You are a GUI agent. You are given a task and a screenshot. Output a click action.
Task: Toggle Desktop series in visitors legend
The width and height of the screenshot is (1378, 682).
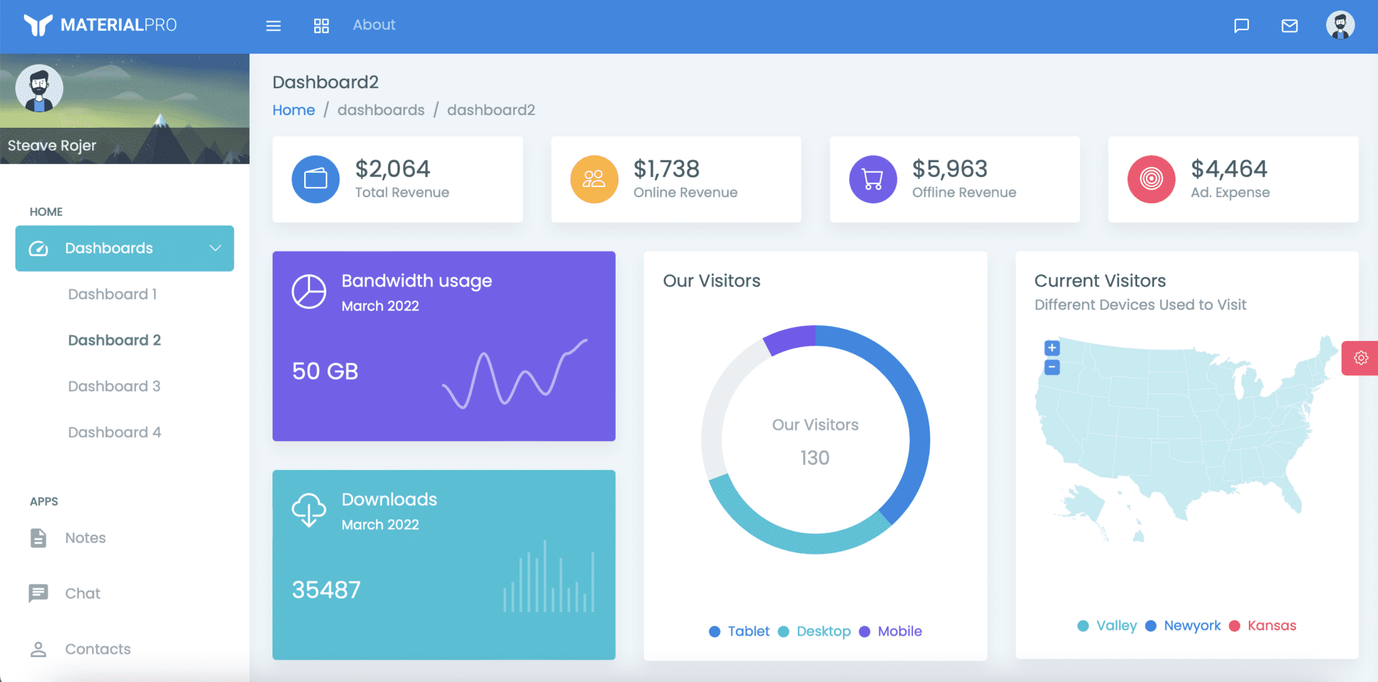tap(815, 632)
